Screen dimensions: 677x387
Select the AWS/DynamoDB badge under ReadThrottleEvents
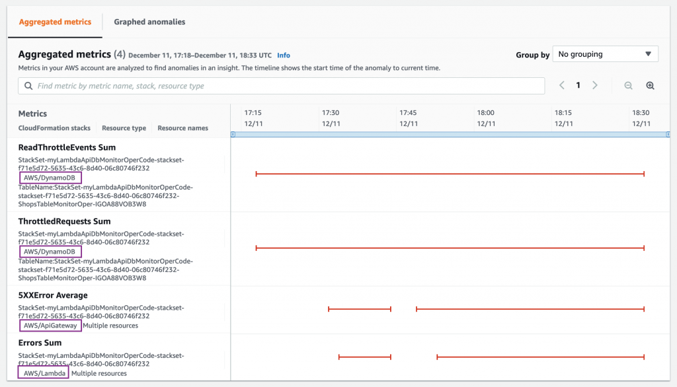[x=50, y=177]
